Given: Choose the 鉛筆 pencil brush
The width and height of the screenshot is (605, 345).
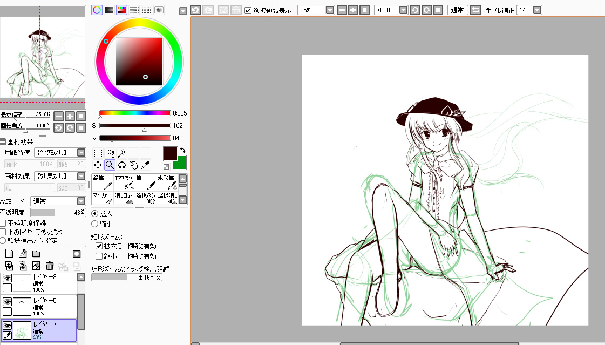Looking at the screenshot, I should pos(102,182).
